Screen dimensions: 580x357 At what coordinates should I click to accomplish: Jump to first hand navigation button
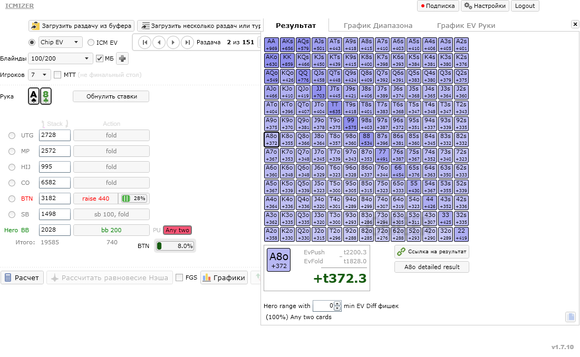tap(145, 42)
